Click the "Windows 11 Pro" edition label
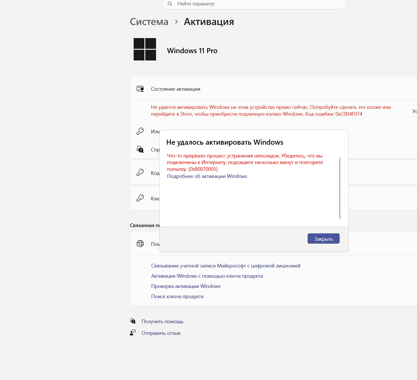Screen dimensions: 417x380 click(x=192, y=51)
